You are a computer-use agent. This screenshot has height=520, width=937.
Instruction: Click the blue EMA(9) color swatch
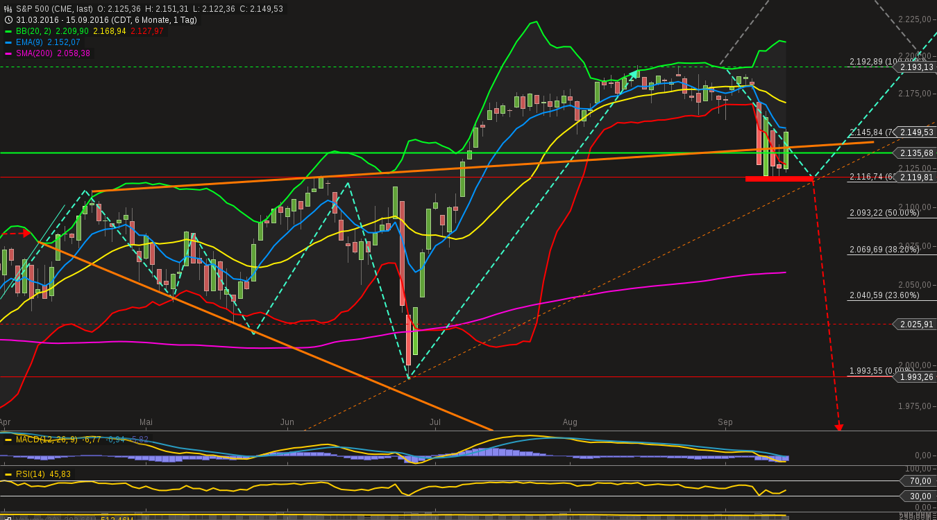[8, 42]
